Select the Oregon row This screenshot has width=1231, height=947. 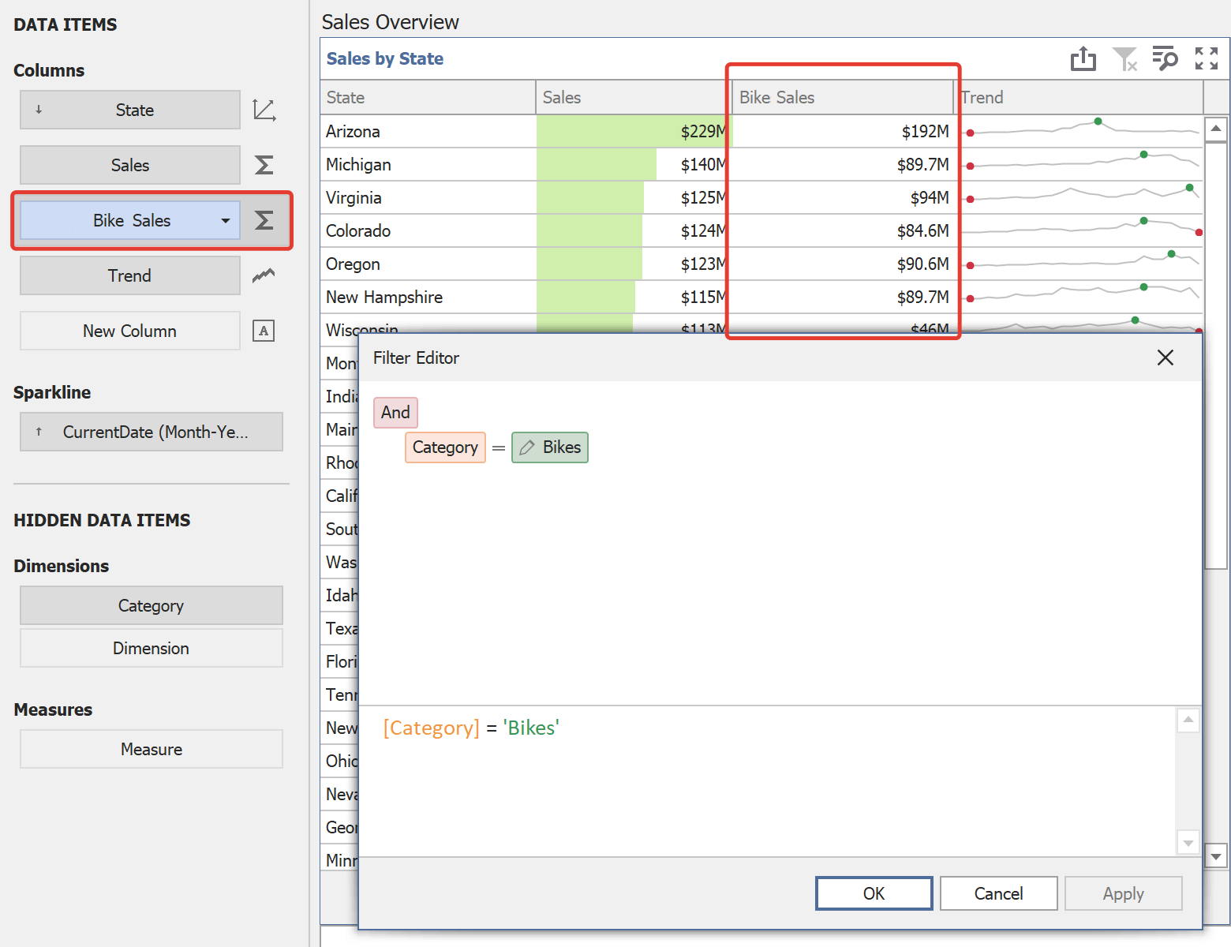click(761, 264)
